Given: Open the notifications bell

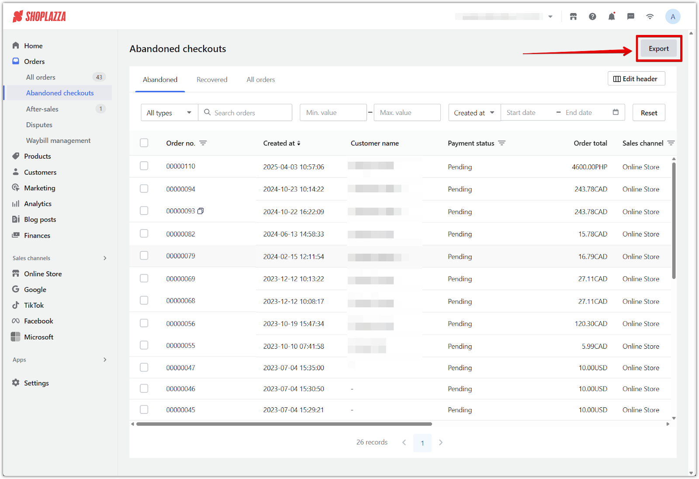Looking at the screenshot, I should (612, 17).
